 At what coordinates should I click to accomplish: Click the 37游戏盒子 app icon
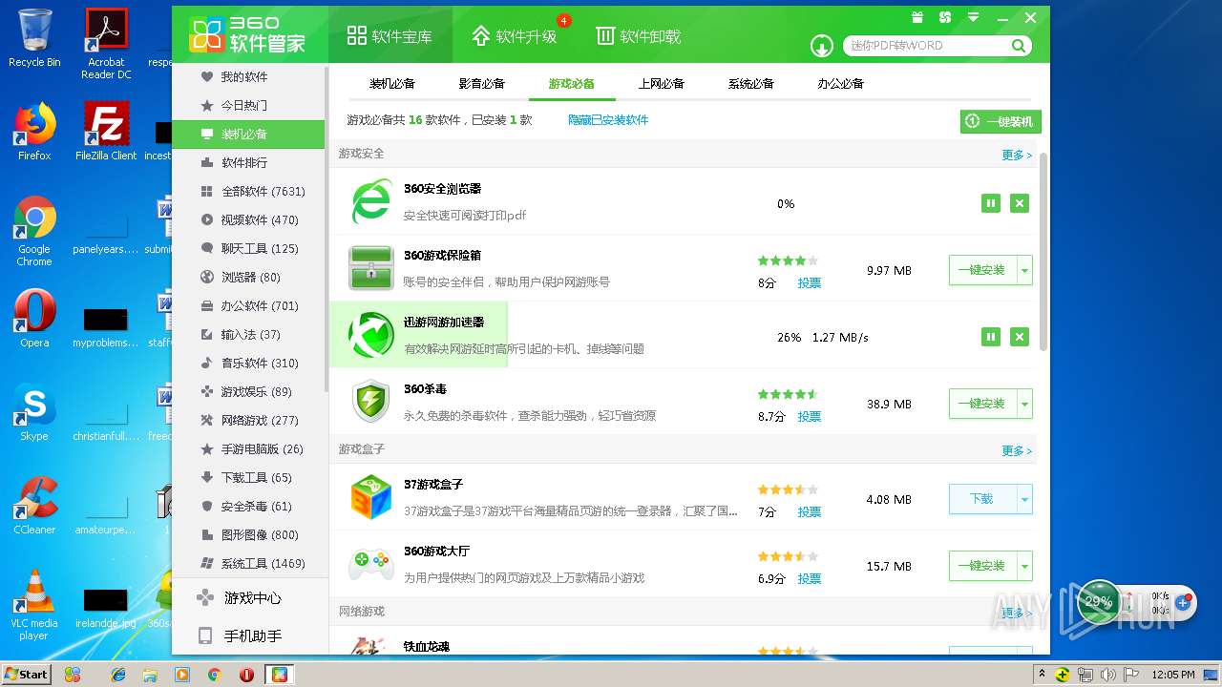click(371, 497)
